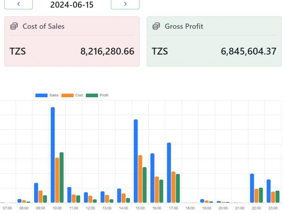Click the blue Sales bar at 09:00
284x213 pixels.
tap(36, 193)
